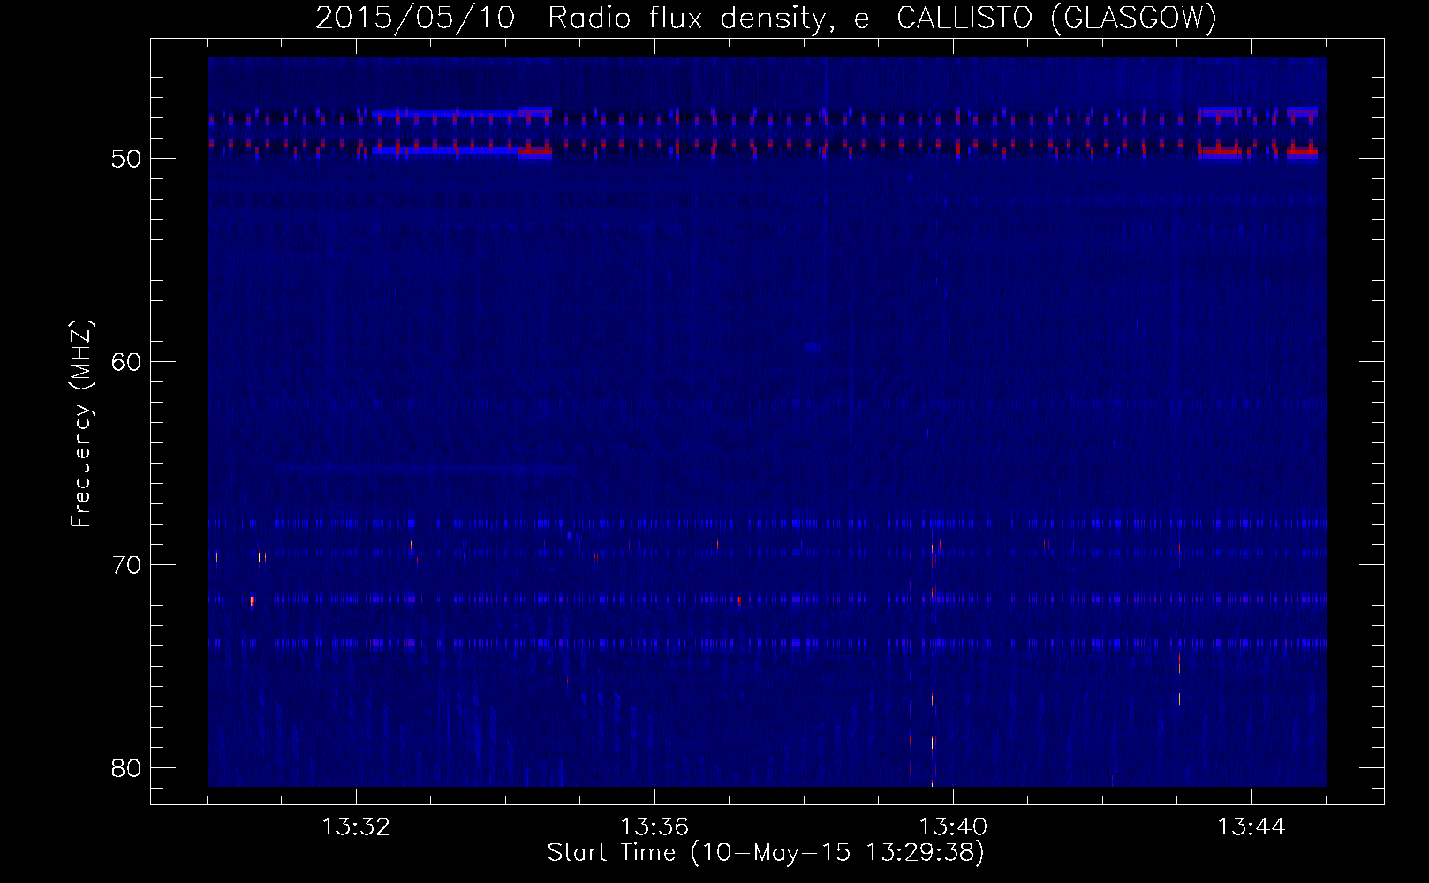Screen dimensions: 1429x883
Task: Click the 70 frequency tick label
Action: point(127,565)
